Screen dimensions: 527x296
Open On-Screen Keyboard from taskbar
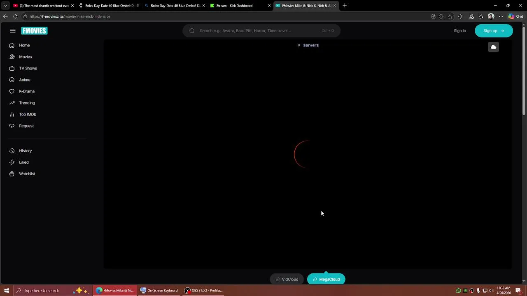[x=159, y=291]
